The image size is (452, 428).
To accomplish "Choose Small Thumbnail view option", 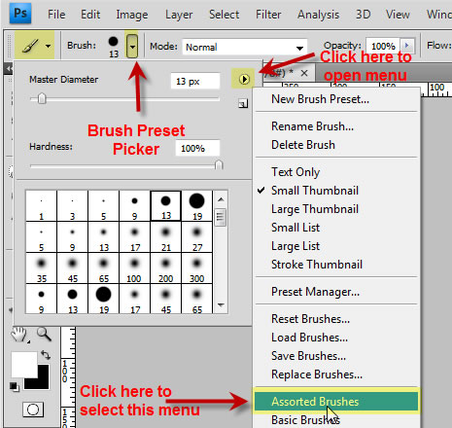I will (315, 191).
